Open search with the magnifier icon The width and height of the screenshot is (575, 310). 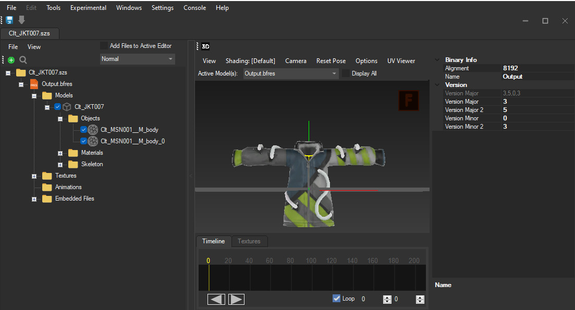[x=22, y=59]
